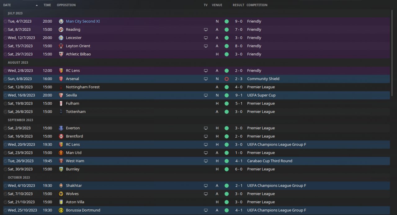Open the Man City Second XI link
The width and height of the screenshot is (397, 215).
(x=83, y=21)
